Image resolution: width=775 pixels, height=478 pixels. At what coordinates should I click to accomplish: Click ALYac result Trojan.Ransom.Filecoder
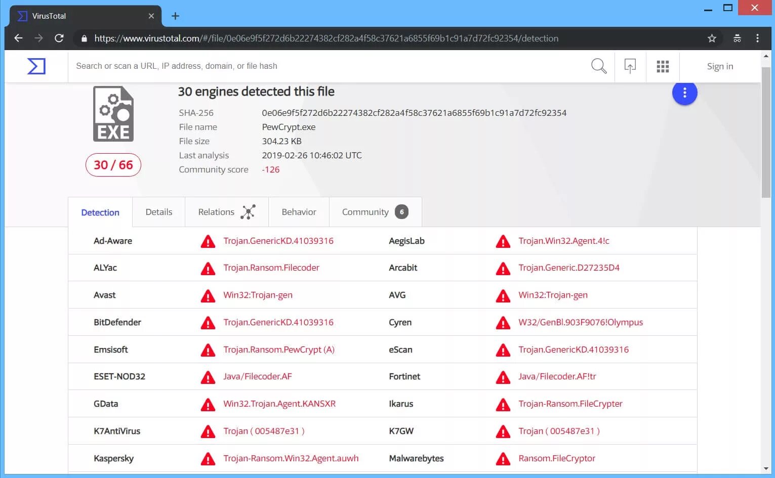tap(271, 268)
